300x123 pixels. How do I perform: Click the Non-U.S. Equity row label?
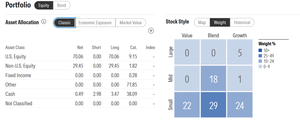tap(20, 66)
